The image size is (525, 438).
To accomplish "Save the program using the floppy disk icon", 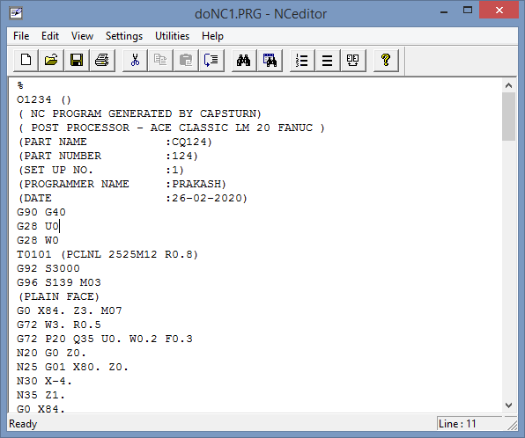I will pos(77,61).
